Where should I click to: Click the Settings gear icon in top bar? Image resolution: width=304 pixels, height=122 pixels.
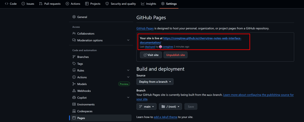tap(163, 4)
